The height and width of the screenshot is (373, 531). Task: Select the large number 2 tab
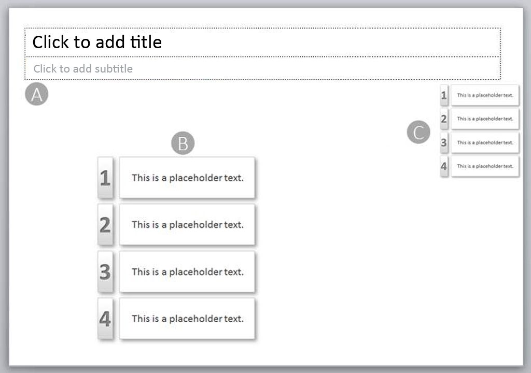tap(105, 225)
